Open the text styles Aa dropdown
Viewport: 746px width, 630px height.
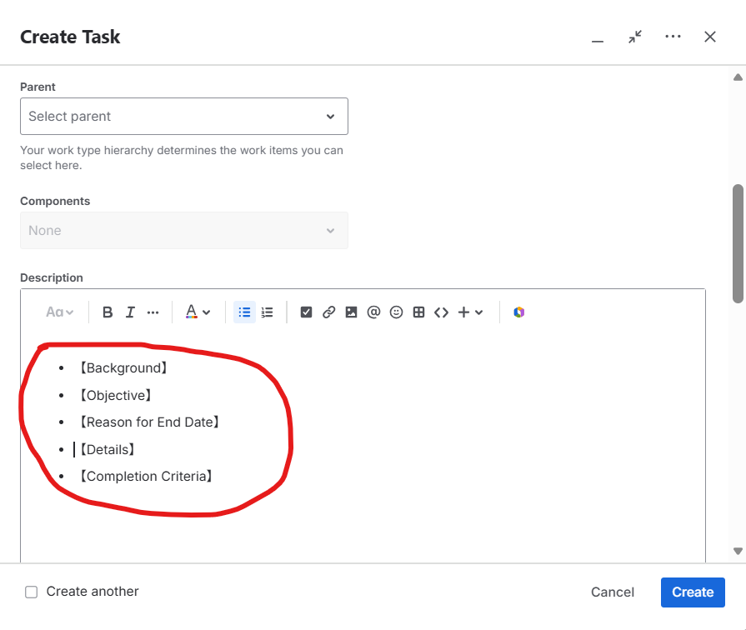(59, 312)
